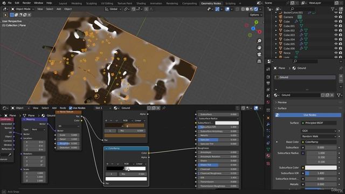Click the pan hand gizmo in viewport

[x=259, y=47]
